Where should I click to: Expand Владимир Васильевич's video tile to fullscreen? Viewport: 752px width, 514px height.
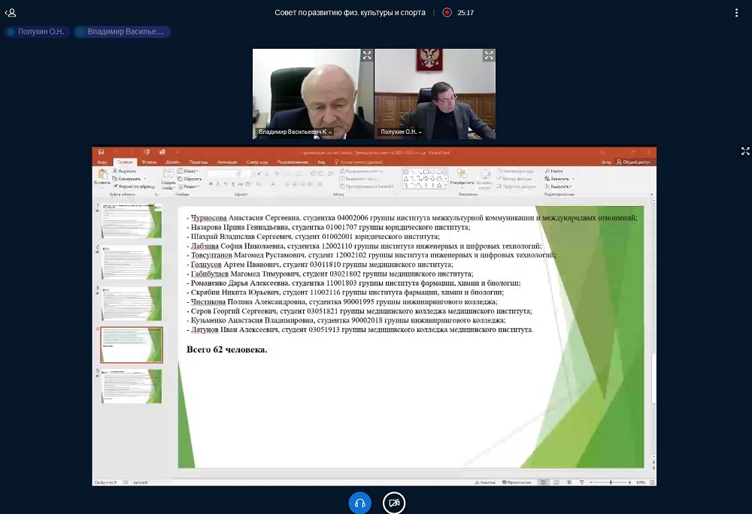click(366, 56)
